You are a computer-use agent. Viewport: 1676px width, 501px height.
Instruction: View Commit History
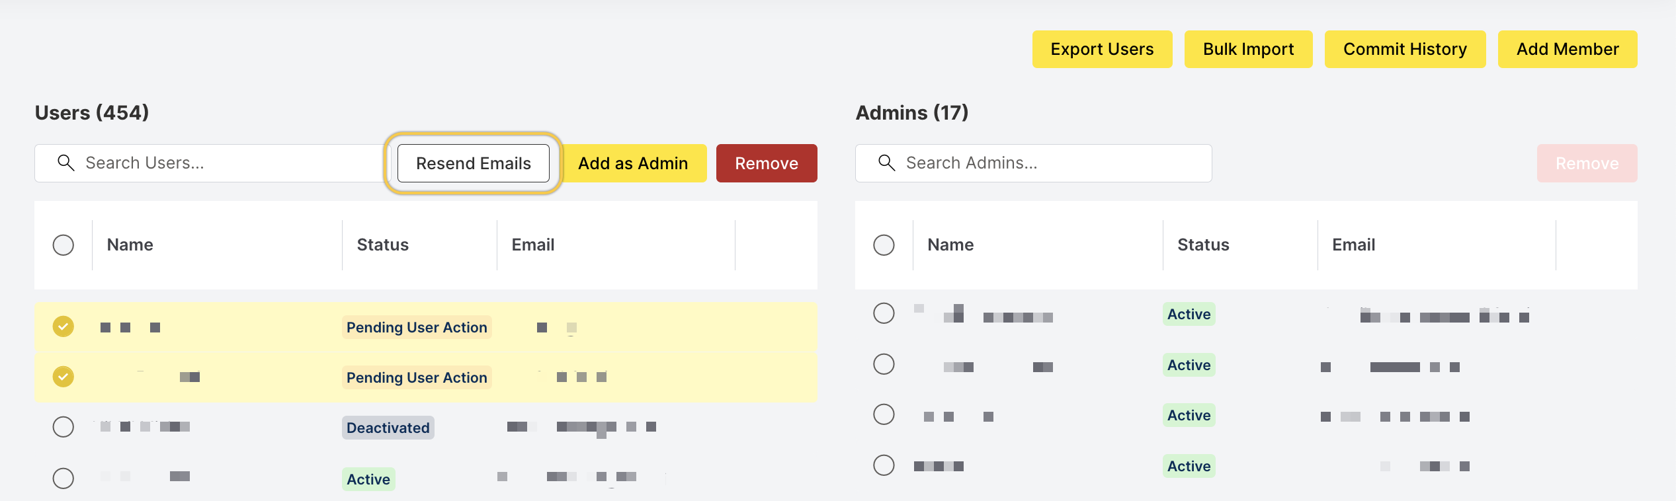click(1405, 49)
